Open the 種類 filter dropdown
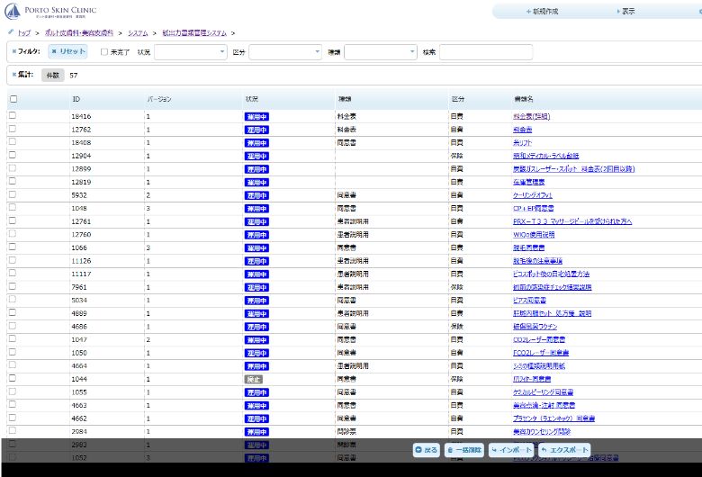Viewport: 702px width, 477px height. [x=381, y=52]
